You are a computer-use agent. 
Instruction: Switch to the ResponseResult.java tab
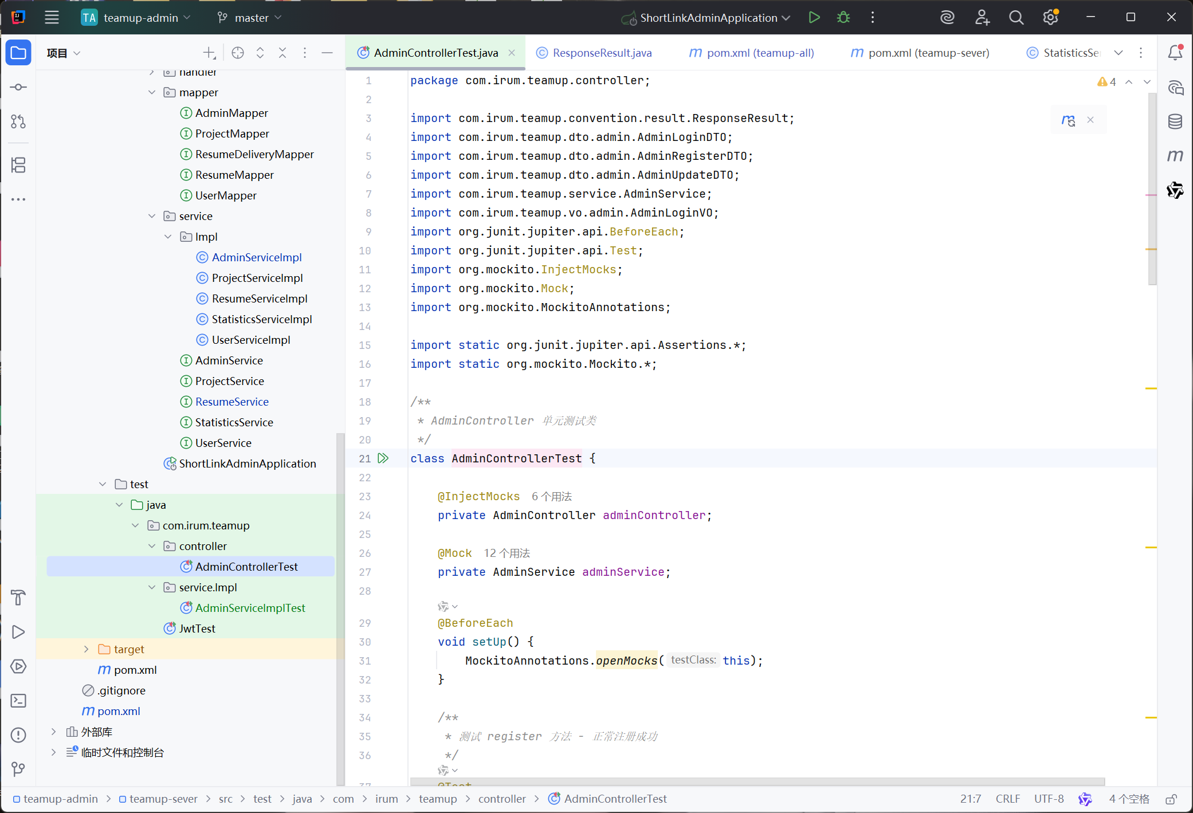coord(602,53)
